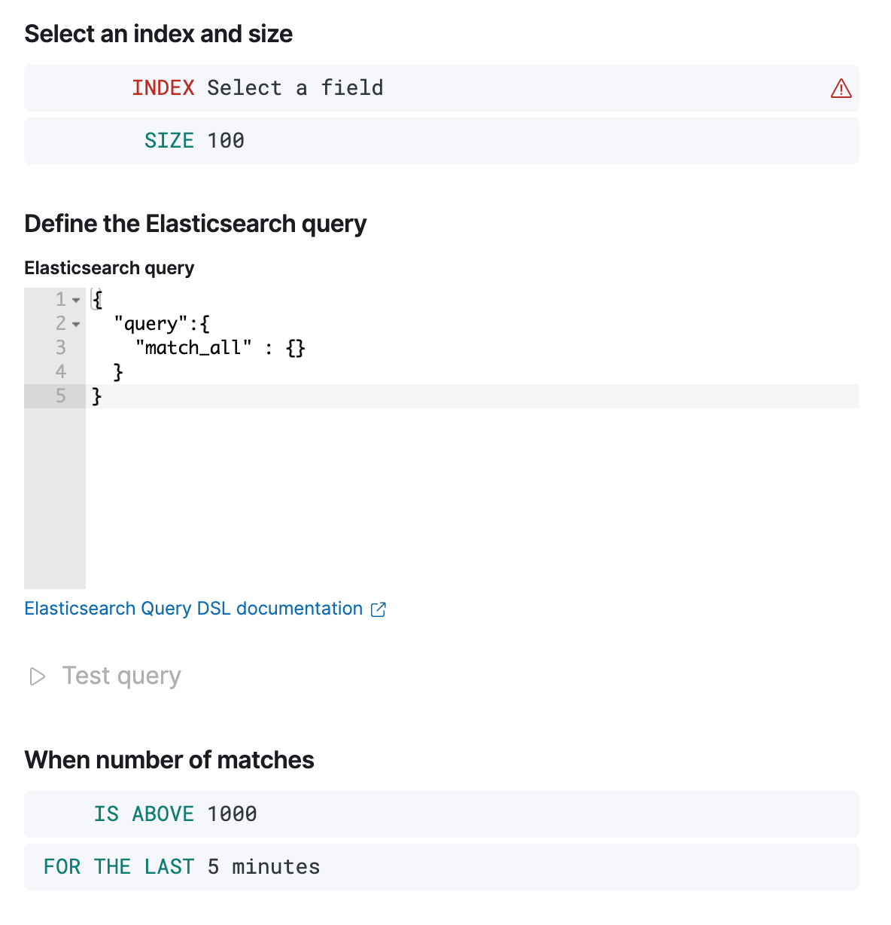Viewport: 891px width, 925px height.
Task: Collapse the code fold arrow on editor line 1
Action: click(x=76, y=299)
